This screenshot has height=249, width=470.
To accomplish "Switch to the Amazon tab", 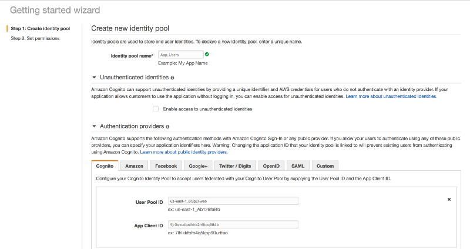I will (134, 166).
